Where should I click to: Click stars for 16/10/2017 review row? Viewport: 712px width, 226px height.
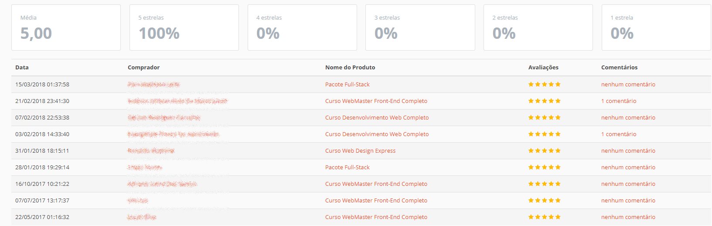point(544,184)
